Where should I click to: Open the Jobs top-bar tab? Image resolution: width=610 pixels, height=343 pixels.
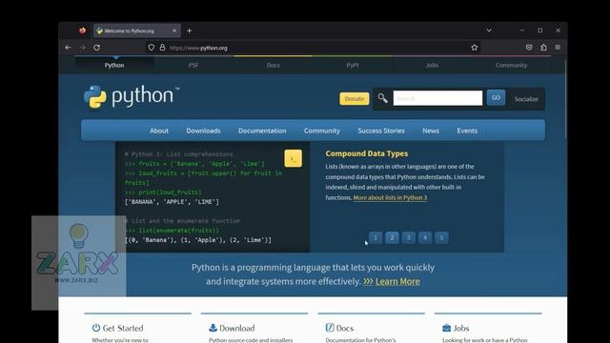pos(432,65)
